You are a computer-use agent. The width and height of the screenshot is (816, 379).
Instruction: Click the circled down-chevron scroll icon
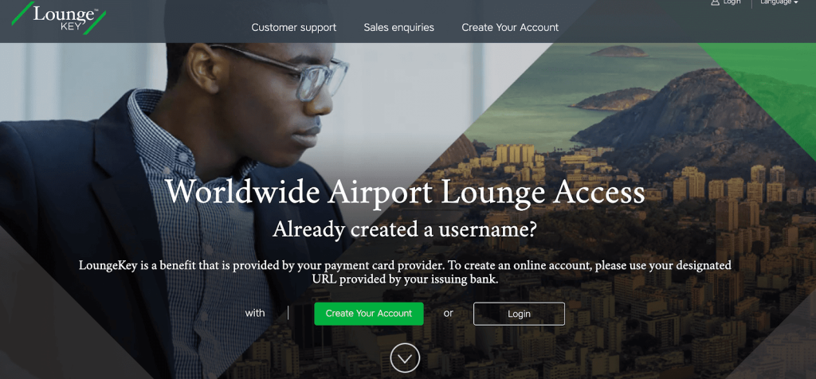tap(405, 358)
